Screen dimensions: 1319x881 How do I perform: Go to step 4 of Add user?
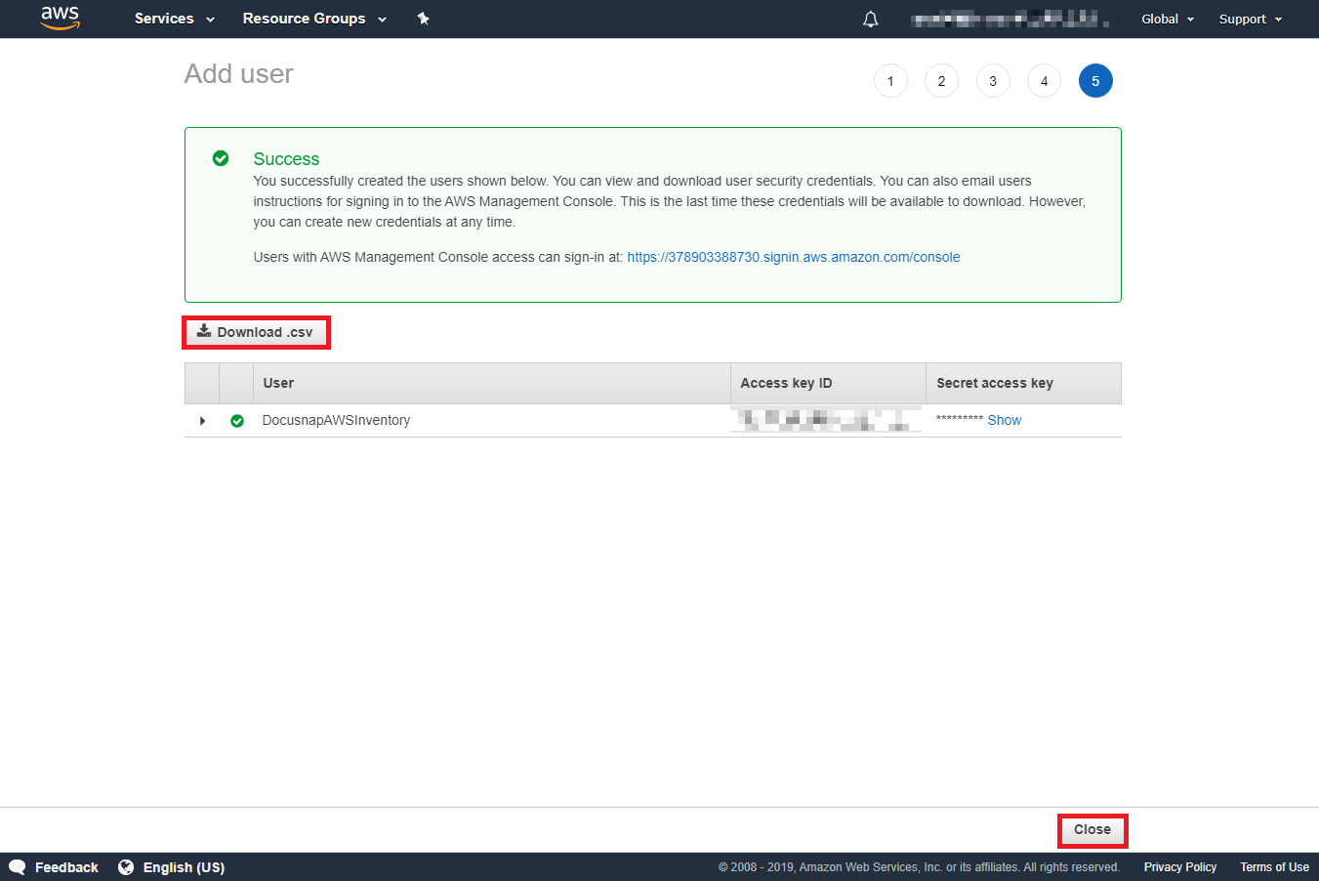click(x=1044, y=81)
